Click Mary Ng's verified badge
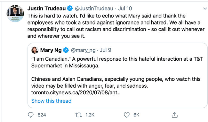 (x=66, y=50)
